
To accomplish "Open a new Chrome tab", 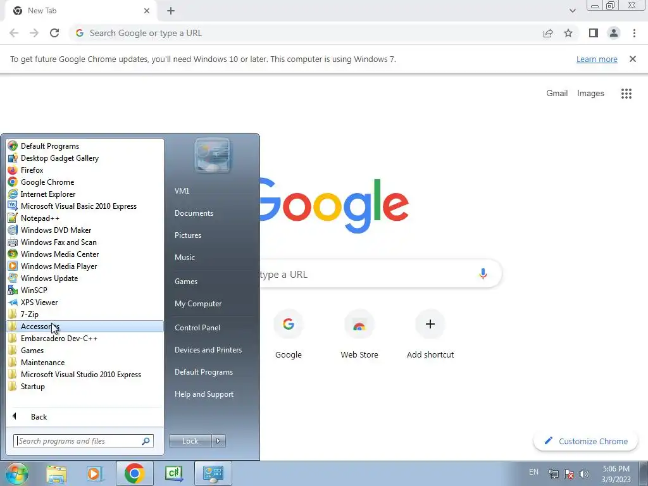I will pos(171,11).
